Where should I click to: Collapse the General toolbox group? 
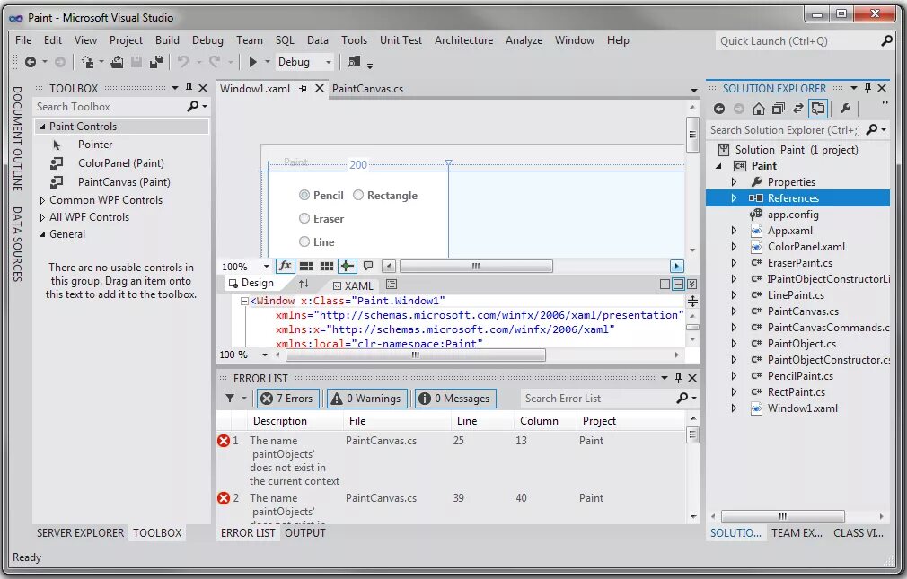point(42,234)
